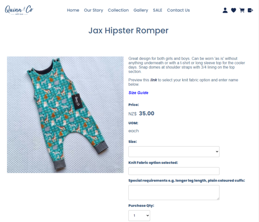This screenshot has width=259, height=222.
Task: Expand the Purchase Qty dropdown
Action: (x=139, y=216)
